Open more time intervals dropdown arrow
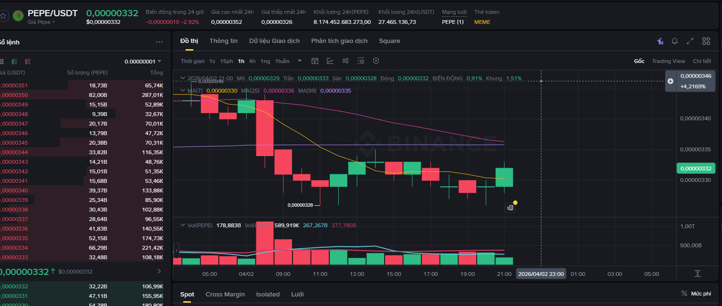The image size is (722, 306). tap(300, 61)
